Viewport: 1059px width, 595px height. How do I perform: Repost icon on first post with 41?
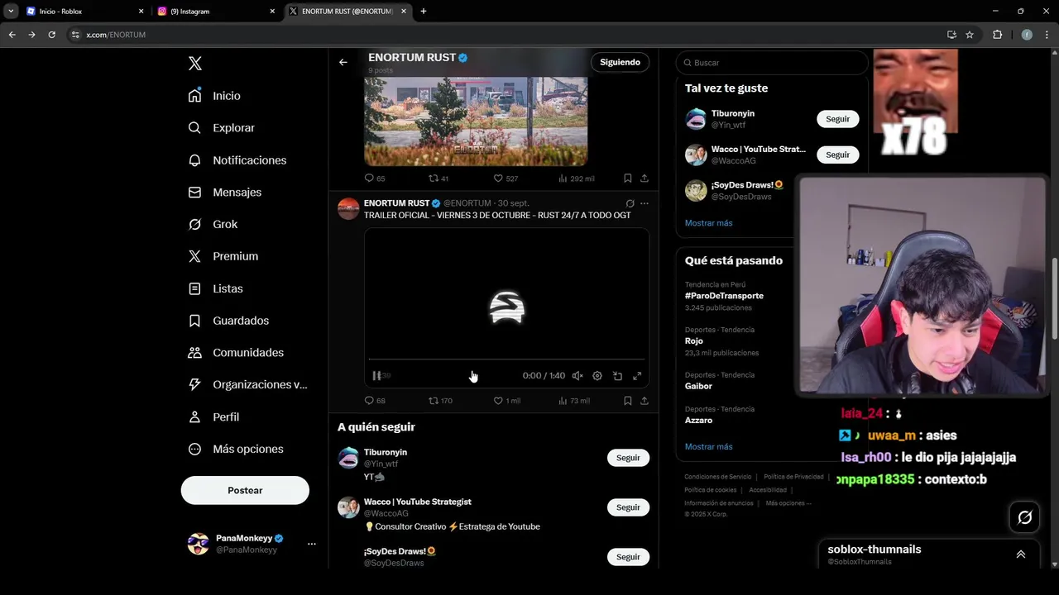[433, 178]
